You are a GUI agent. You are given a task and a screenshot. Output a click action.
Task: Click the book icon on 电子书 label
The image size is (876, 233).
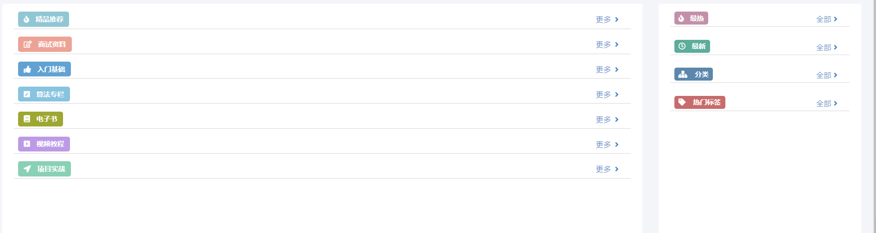pyautogui.click(x=27, y=119)
